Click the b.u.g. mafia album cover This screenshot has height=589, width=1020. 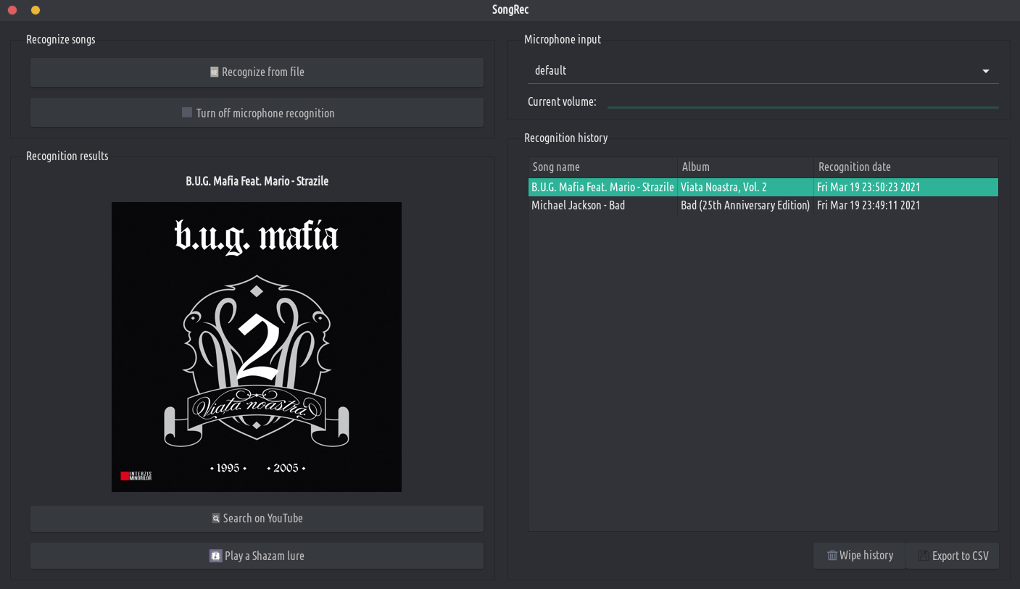[x=257, y=347]
